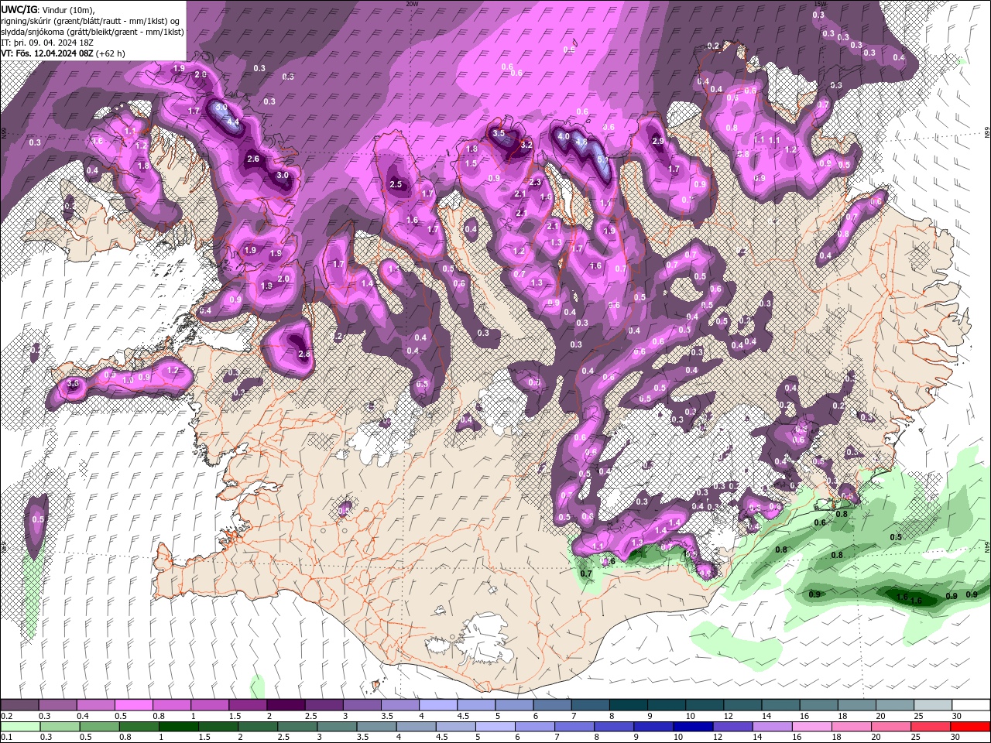The width and height of the screenshot is (991, 743).
Task: Click the 4.8 snowfall value
Action: click(581, 142)
